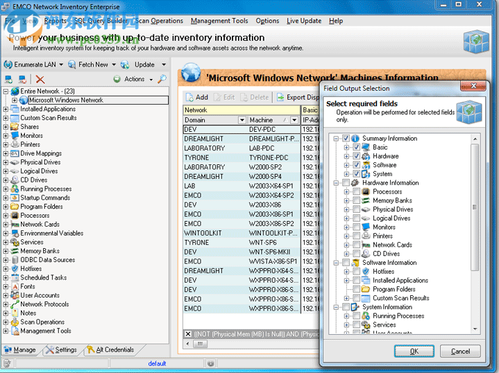Switch to Alt Credentials tab

pos(110,349)
